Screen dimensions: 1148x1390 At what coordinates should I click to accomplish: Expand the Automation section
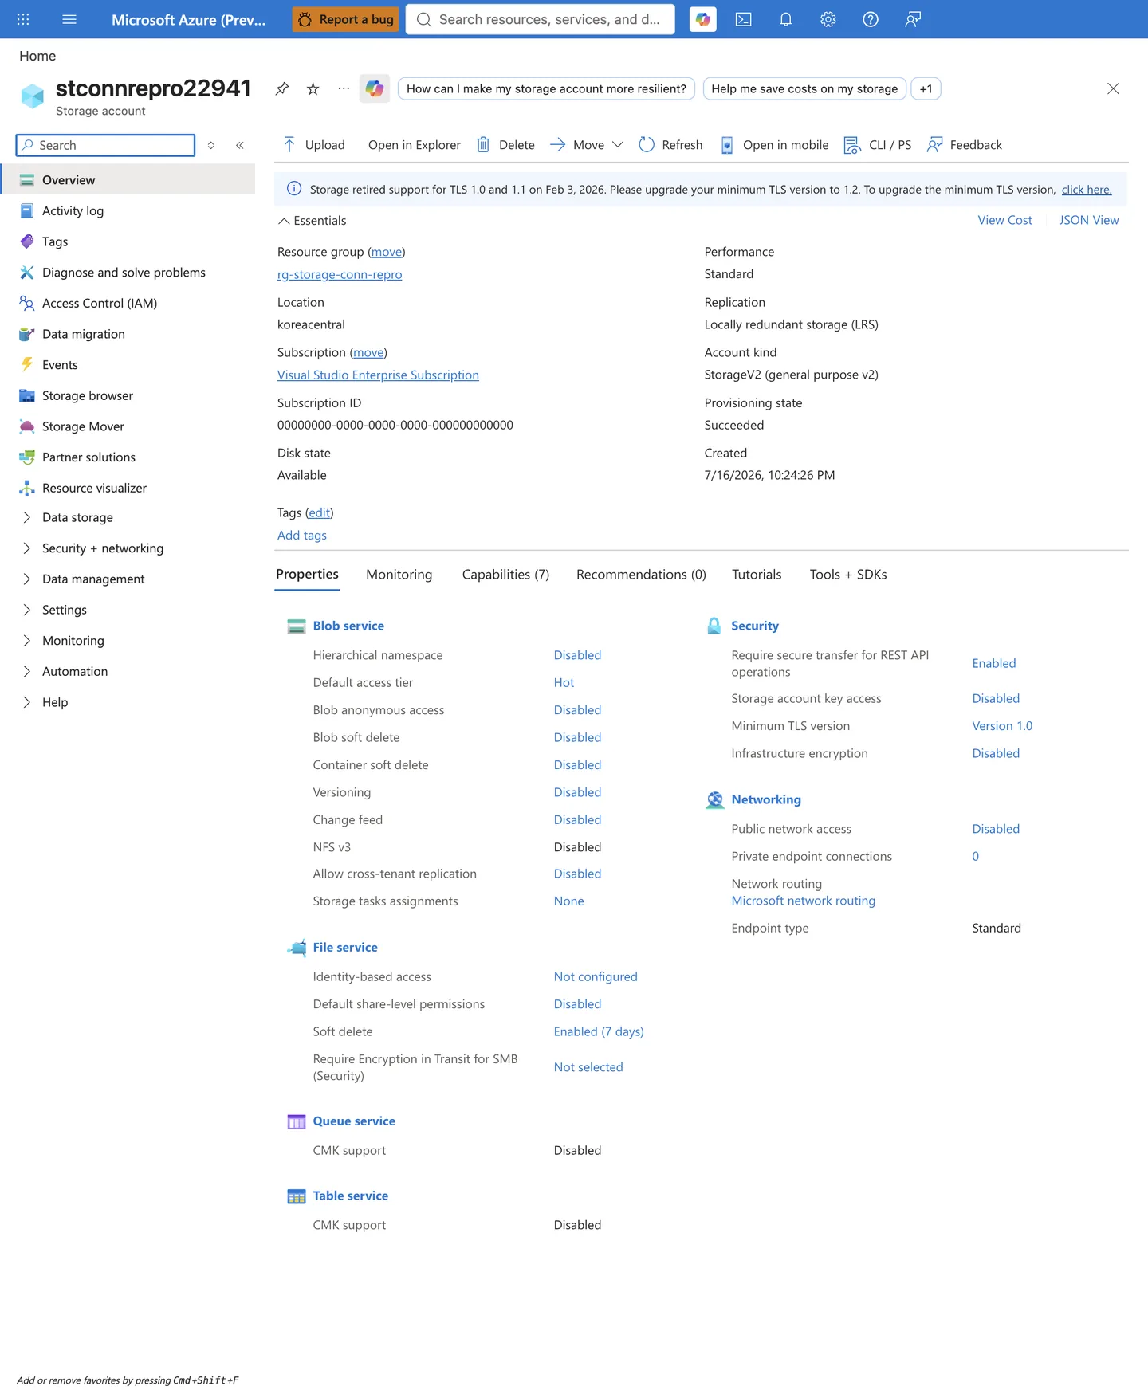(75, 671)
